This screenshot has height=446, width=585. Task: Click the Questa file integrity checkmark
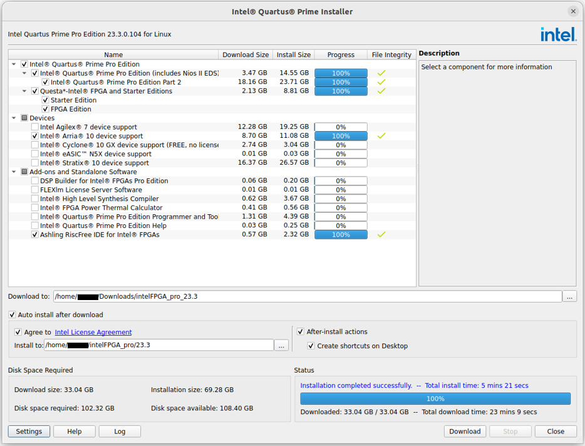pyautogui.click(x=381, y=91)
